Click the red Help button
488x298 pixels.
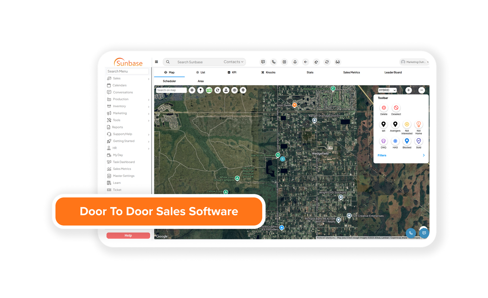pyautogui.click(x=128, y=236)
